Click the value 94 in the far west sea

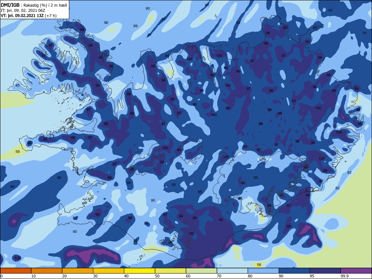pos(12,187)
